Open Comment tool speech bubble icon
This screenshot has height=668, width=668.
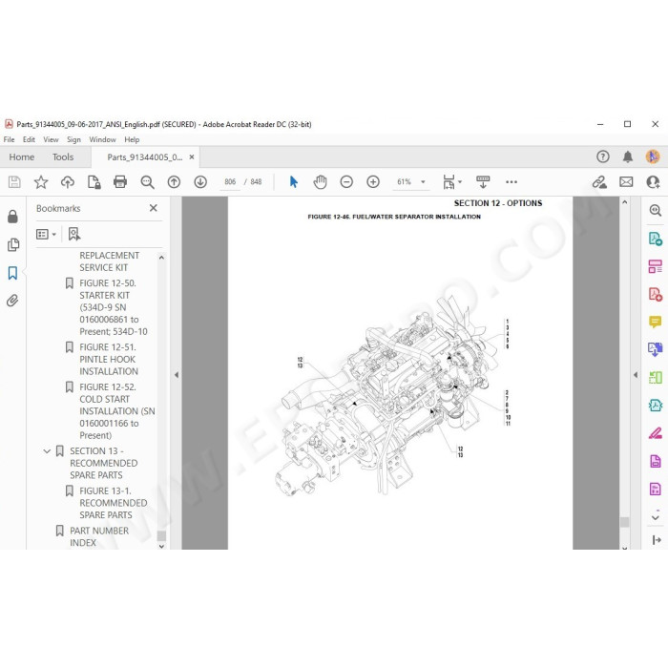coord(656,322)
